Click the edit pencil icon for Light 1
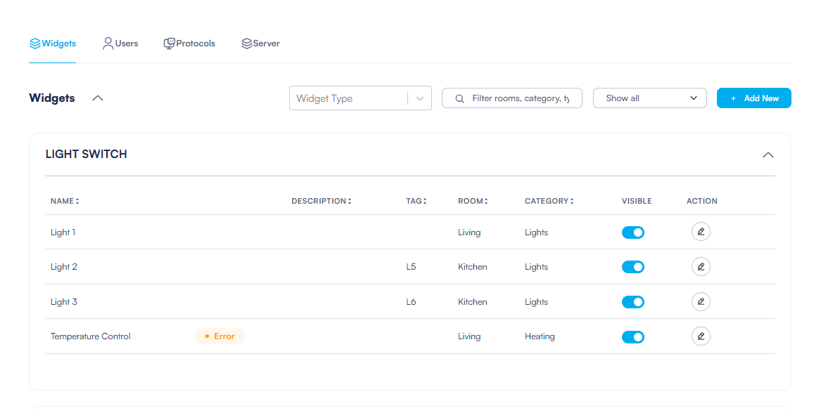Image resolution: width=821 pixels, height=420 pixels. tap(701, 232)
